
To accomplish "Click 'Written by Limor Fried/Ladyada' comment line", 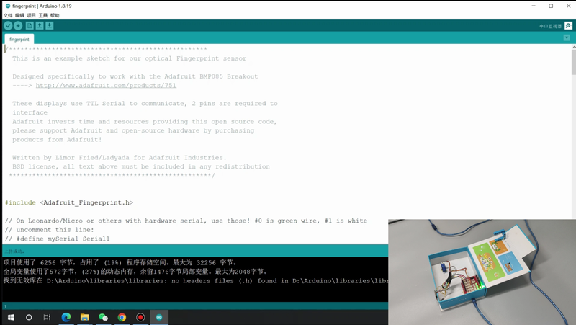I will point(120,157).
